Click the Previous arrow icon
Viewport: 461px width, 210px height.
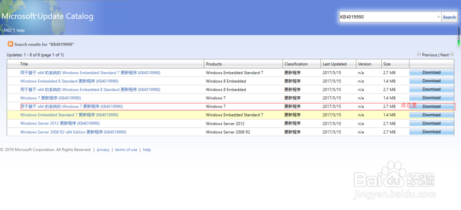point(419,54)
